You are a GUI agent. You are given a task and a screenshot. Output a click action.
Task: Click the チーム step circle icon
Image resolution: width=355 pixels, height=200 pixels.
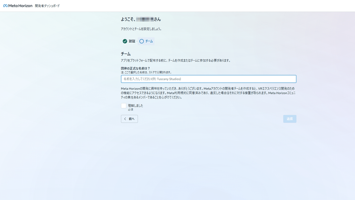point(141,41)
